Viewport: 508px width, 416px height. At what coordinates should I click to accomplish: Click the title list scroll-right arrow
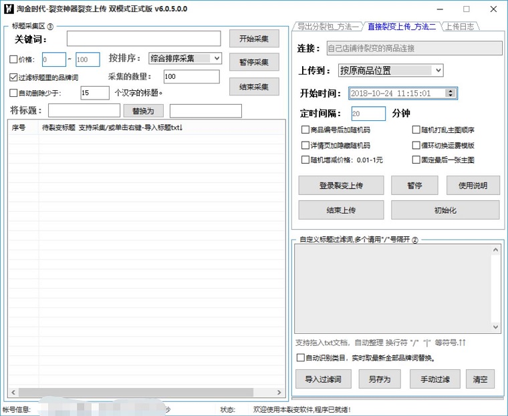point(279,392)
